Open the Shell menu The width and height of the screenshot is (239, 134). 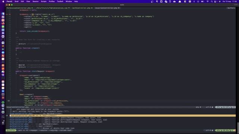click(x=16, y=1)
